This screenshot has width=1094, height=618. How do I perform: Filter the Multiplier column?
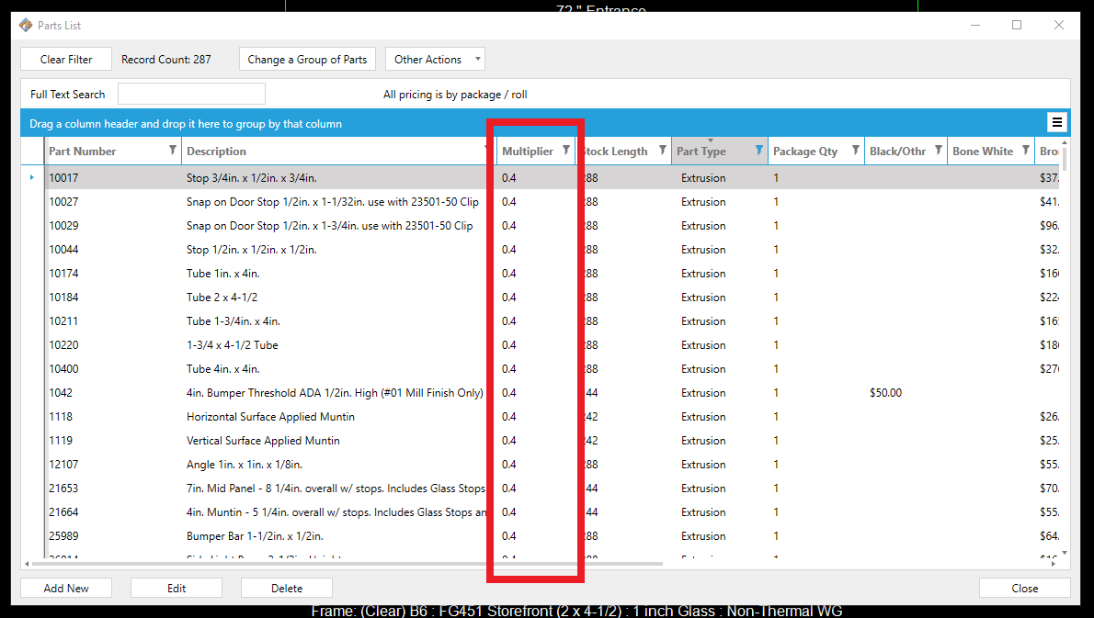(565, 151)
